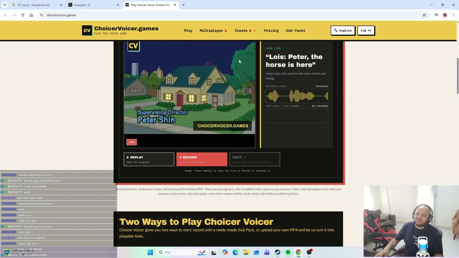Screen dimensions: 459x258
Task: Click the LOIS character tag
Action: pos(132,142)
